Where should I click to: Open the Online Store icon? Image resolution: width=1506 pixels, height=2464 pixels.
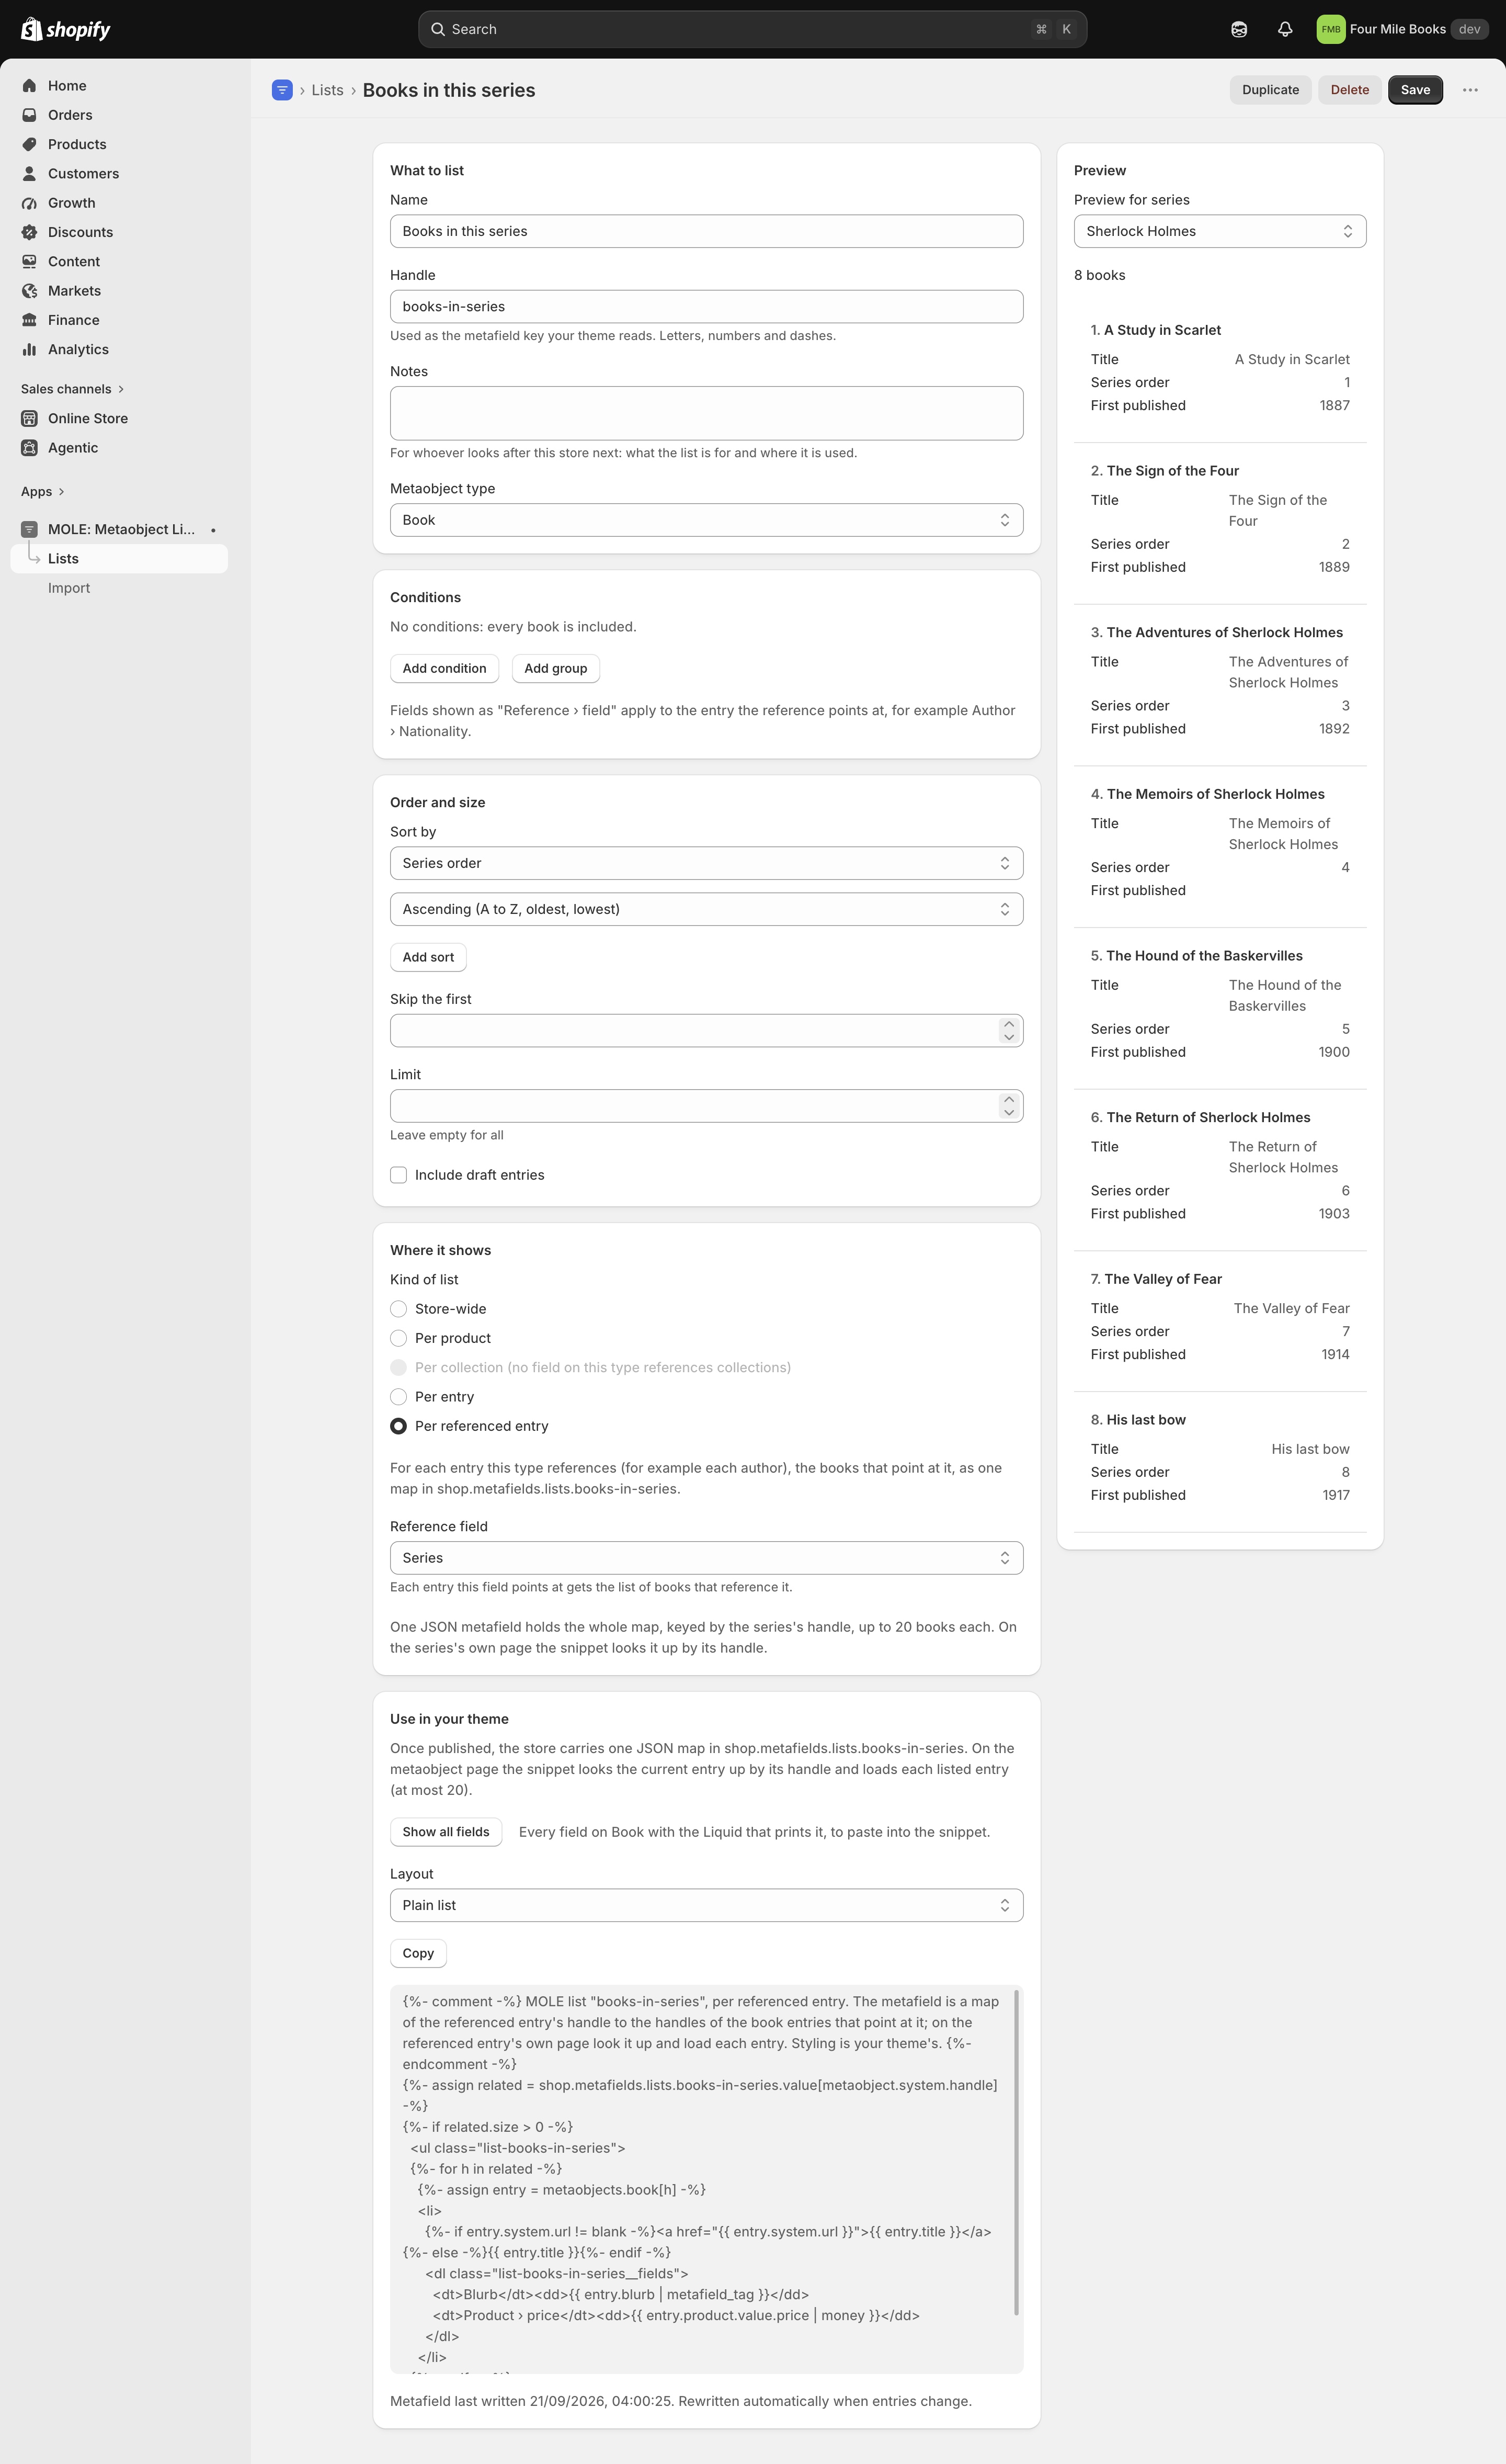(x=29, y=418)
